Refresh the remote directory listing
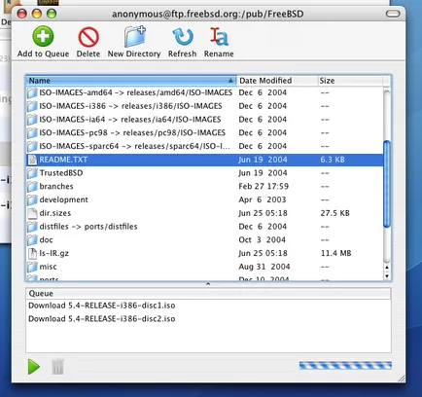422x397 pixels. [x=183, y=37]
